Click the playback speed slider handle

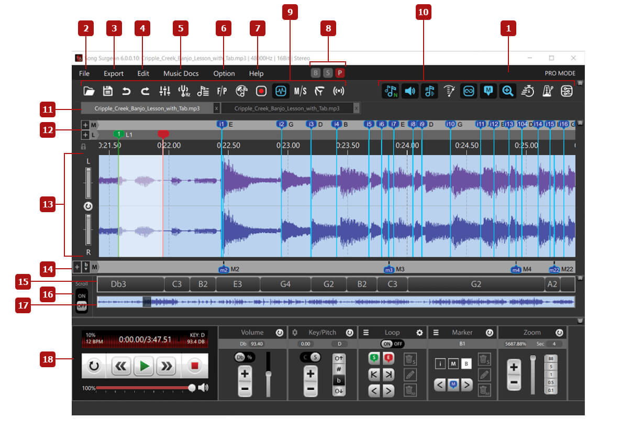click(192, 388)
